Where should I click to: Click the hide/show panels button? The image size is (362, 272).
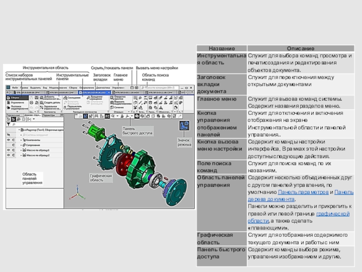132,87
